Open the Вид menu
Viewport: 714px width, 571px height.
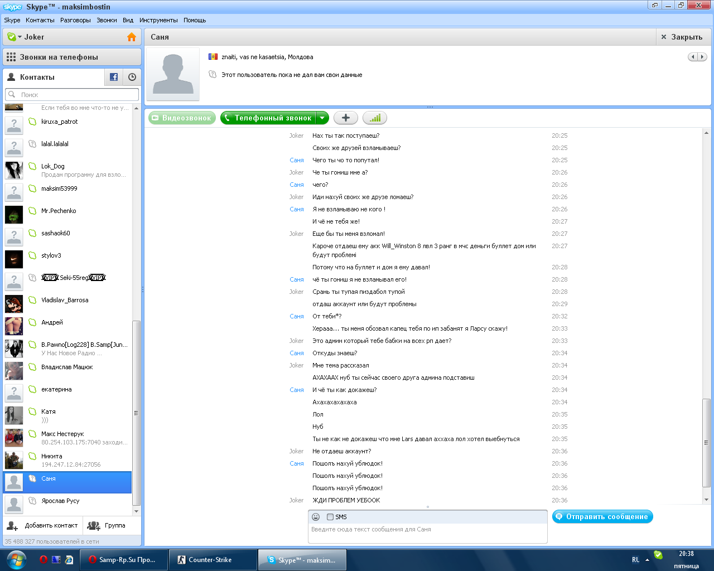(128, 20)
